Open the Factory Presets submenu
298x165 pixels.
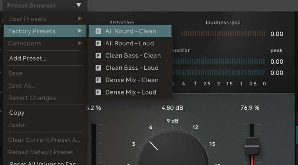(x=45, y=31)
